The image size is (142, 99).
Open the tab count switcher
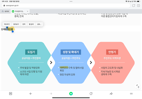click(x=138, y=6)
